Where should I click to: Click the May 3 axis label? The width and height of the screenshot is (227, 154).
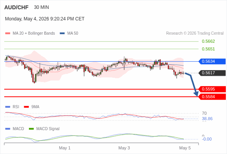point(124,148)
